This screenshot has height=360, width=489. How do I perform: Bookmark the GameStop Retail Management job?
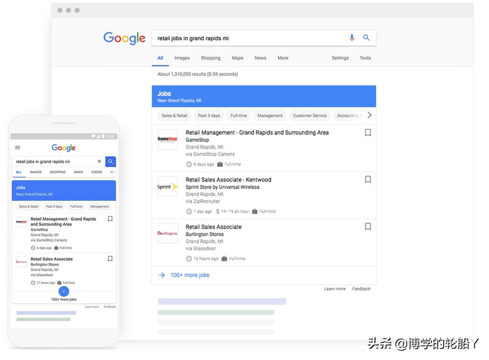pos(368,132)
